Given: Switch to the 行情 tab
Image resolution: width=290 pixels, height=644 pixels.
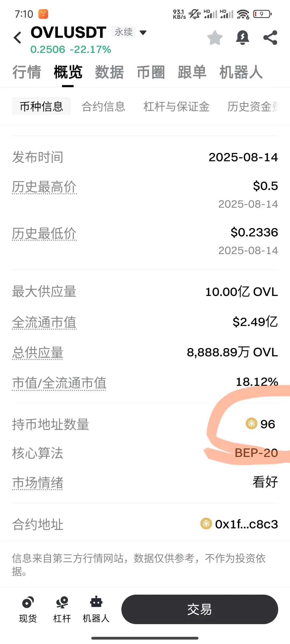Looking at the screenshot, I should coord(27,72).
